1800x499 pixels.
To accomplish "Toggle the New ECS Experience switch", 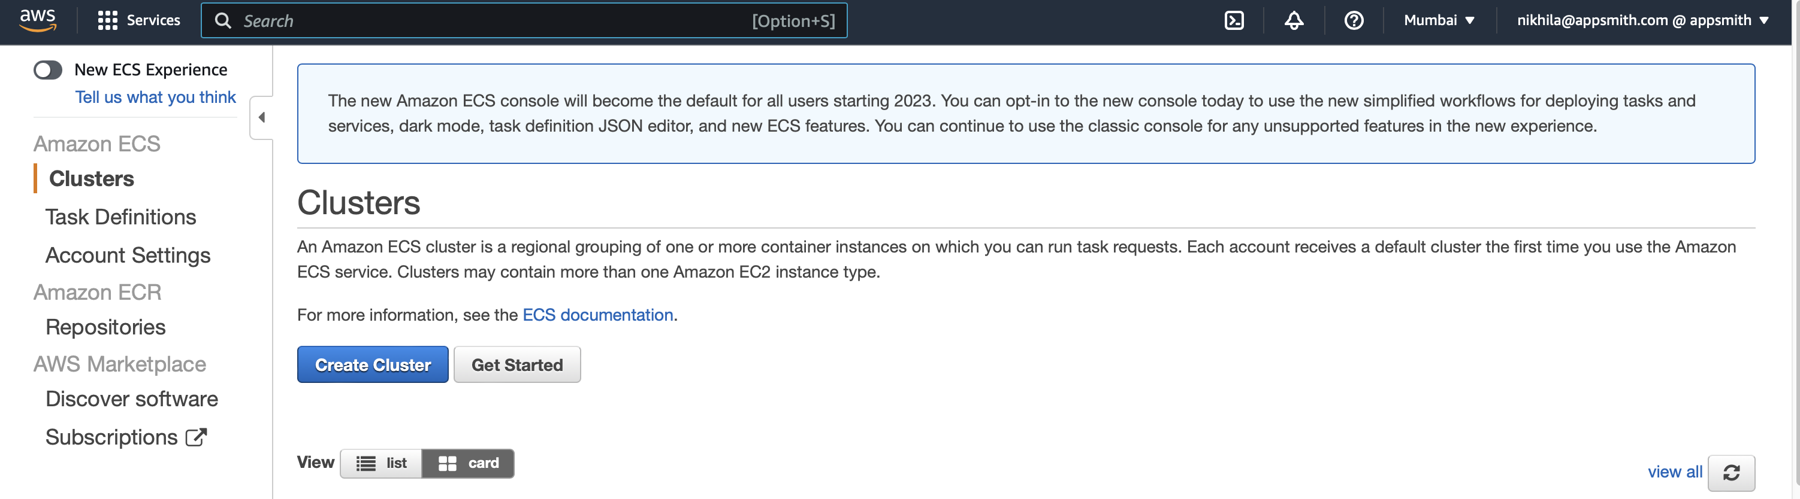I will point(48,70).
